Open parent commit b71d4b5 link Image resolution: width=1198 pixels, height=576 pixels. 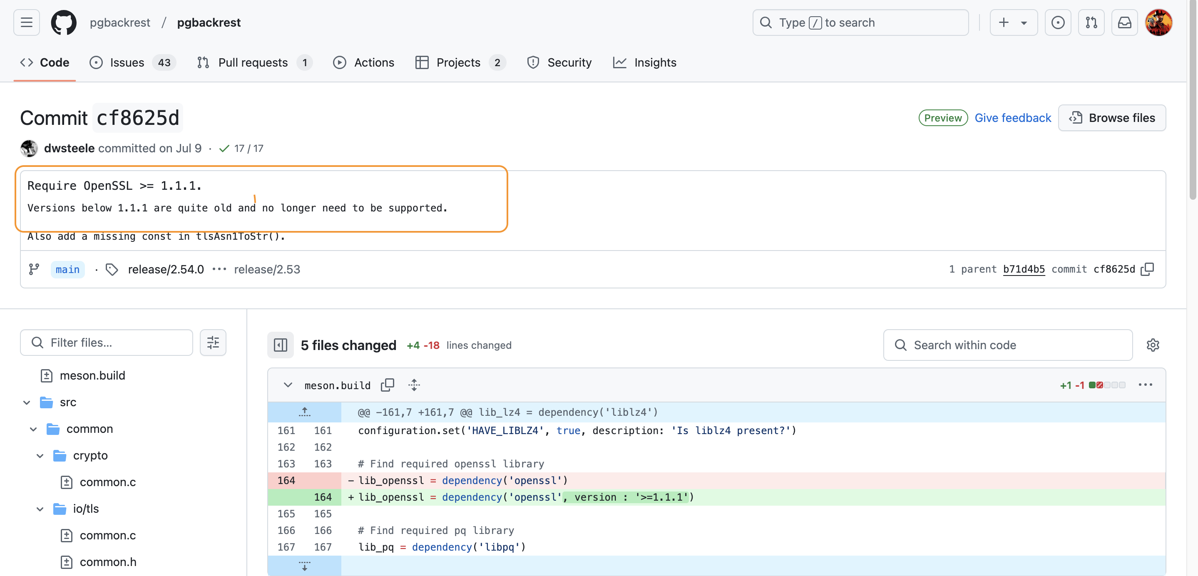pos(1024,269)
